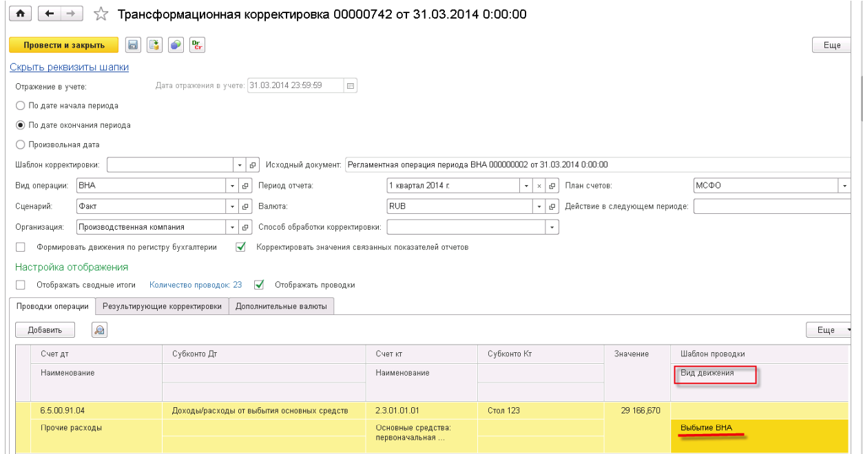Open the calendar icon next to reflection date
Viewport: 863px width, 454px height.
tap(351, 85)
